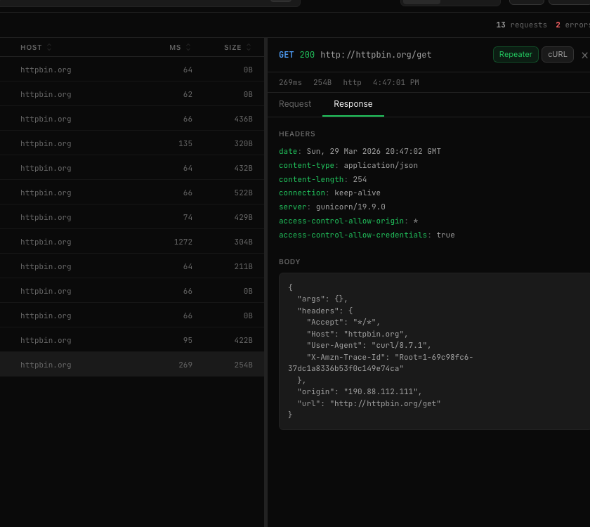Click the connection keep-alive header
590x527 pixels.
click(x=329, y=193)
